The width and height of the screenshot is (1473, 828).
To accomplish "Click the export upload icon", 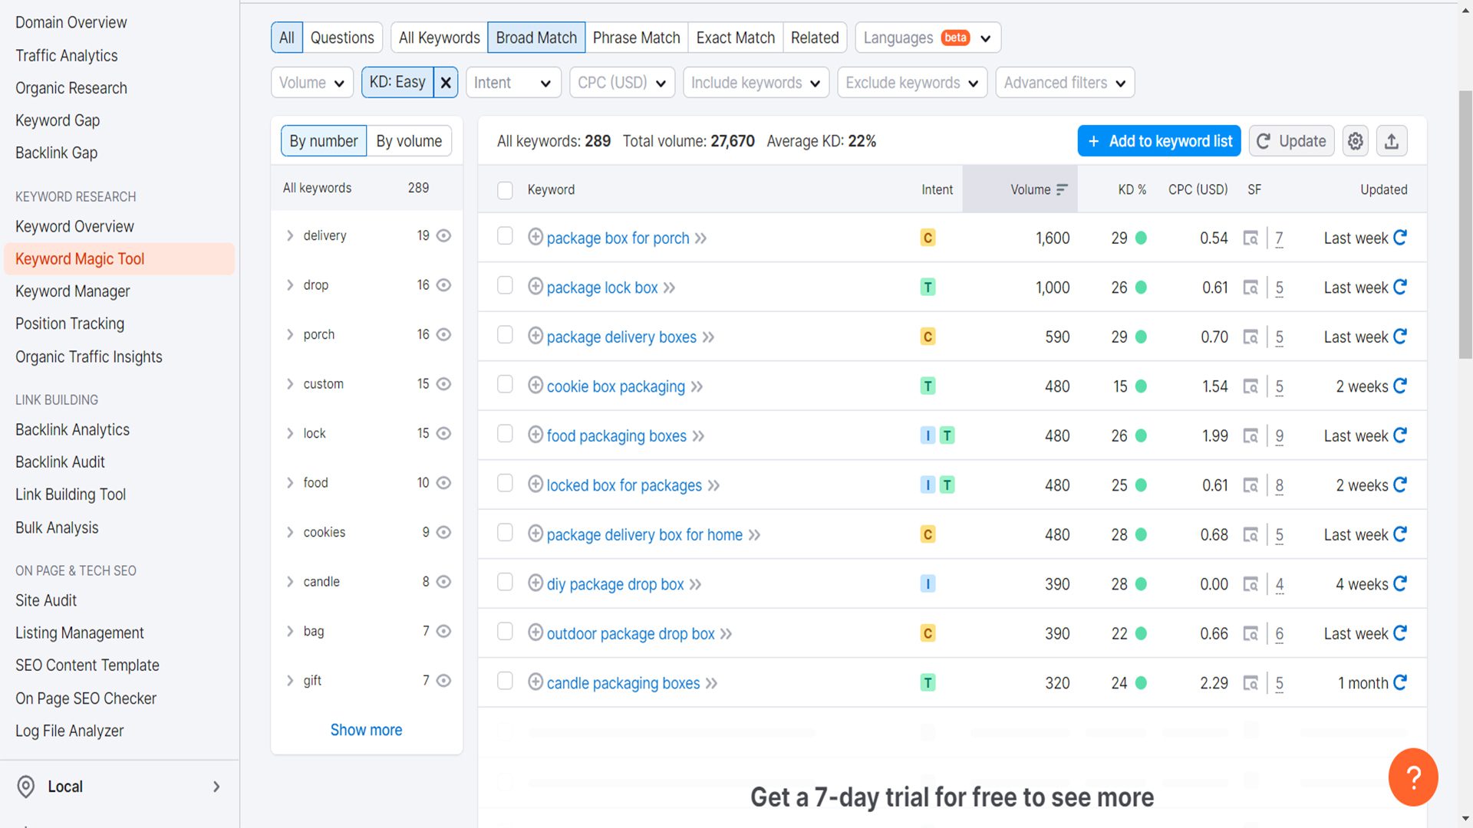I will 1391,141.
